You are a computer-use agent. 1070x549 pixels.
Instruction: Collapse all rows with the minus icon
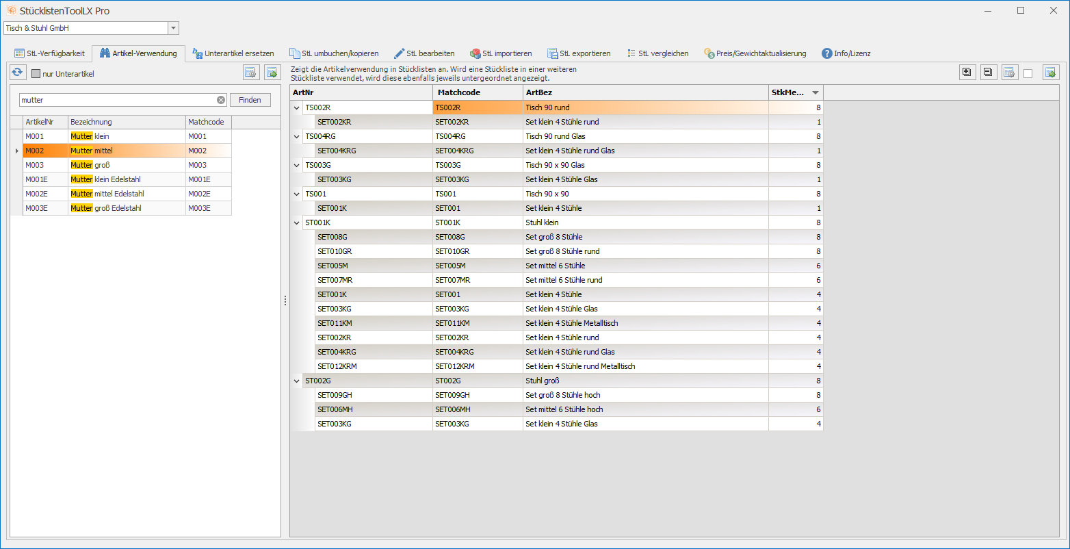pyautogui.click(x=988, y=73)
